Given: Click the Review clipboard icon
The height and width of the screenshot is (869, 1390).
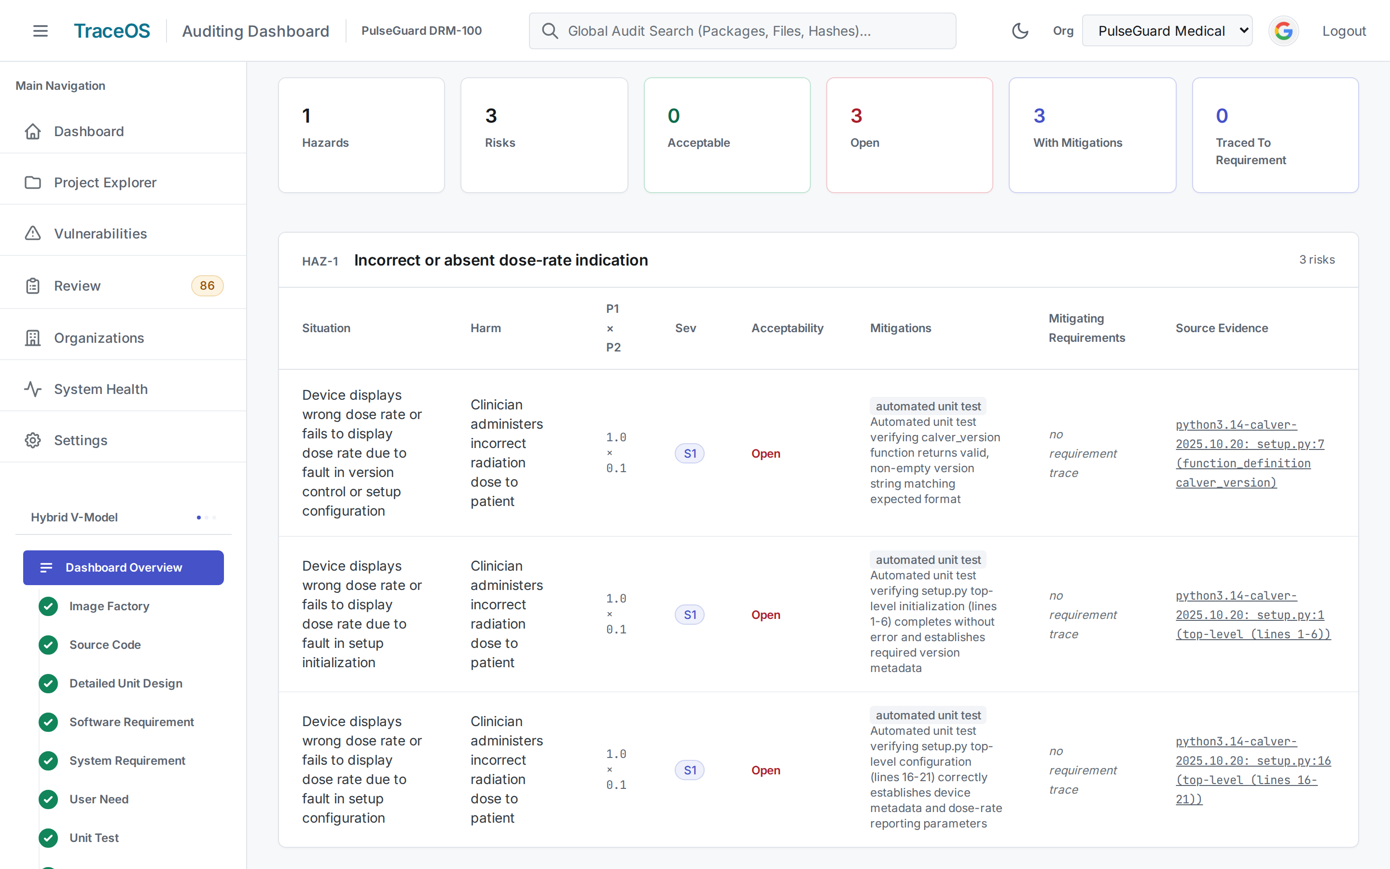Looking at the screenshot, I should click(x=33, y=286).
